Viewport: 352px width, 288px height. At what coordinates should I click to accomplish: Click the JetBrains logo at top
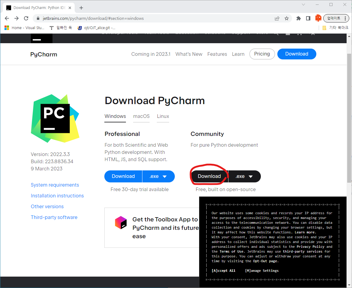42,38
